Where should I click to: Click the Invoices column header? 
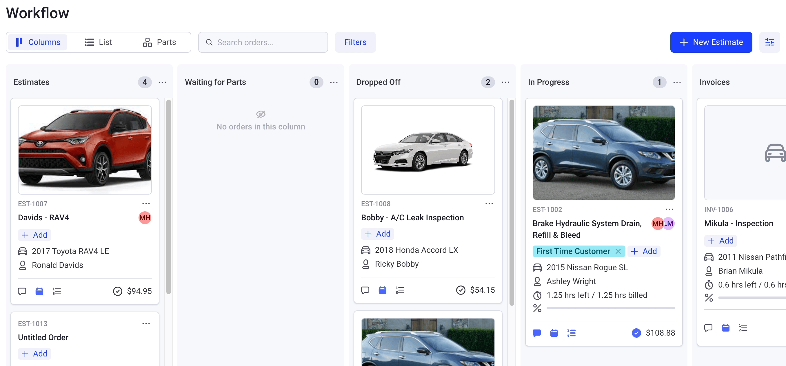[714, 82]
